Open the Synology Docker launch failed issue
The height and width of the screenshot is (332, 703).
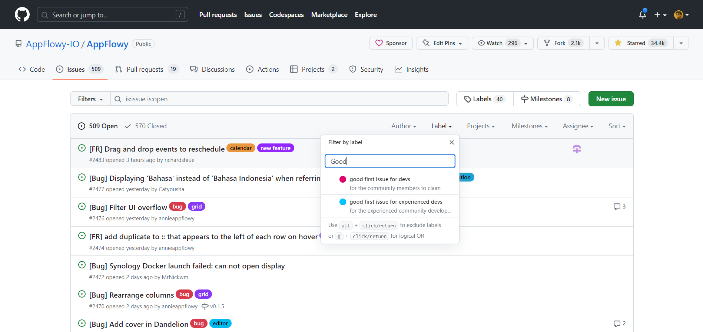187,266
